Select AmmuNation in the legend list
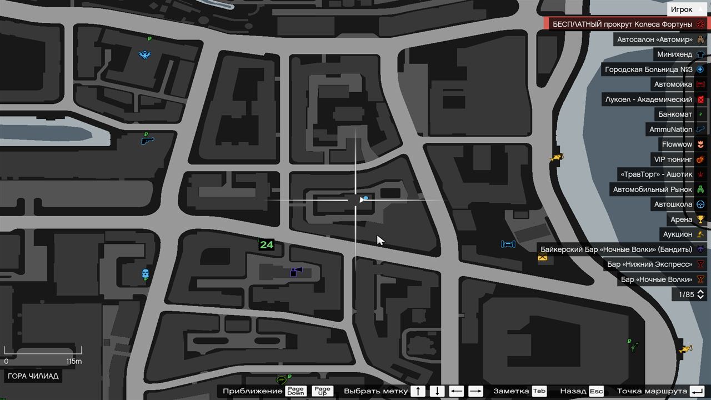711x400 pixels. (x=677, y=129)
